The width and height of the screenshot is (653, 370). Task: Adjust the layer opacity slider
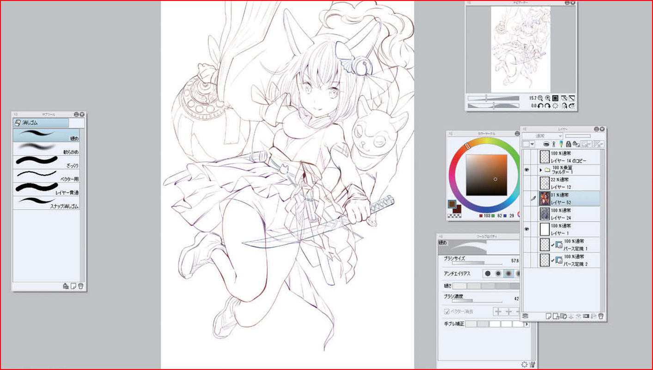578,136
